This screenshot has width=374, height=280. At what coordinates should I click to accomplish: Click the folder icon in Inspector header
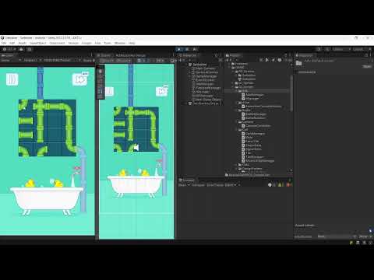299,63
